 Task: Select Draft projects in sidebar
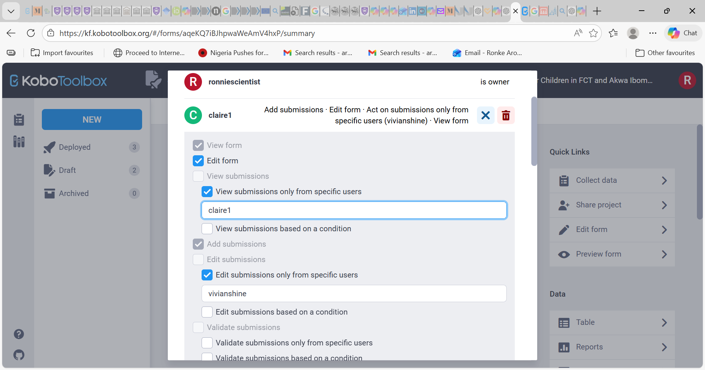[67, 170]
